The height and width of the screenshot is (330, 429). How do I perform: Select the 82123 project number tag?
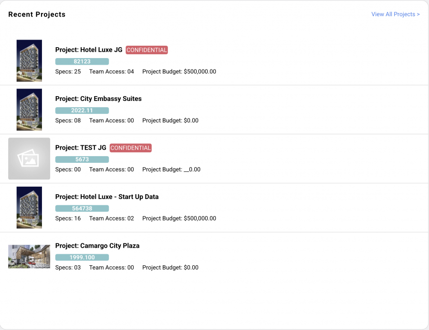[x=82, y=61]
